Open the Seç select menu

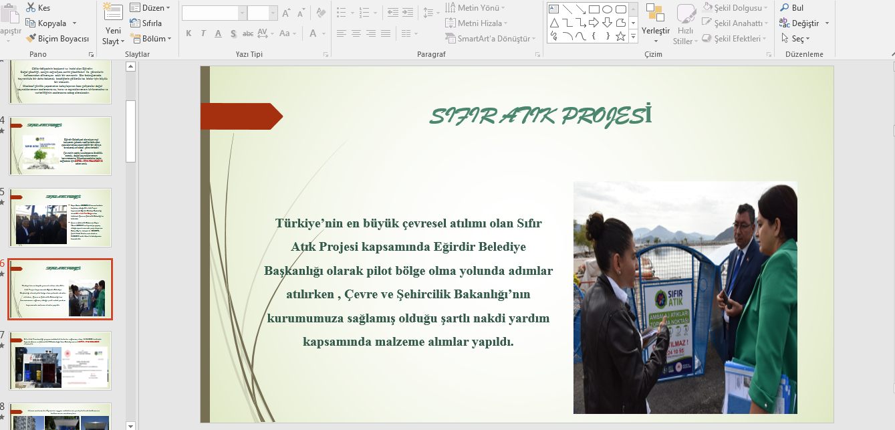click(x=795, y=39)
